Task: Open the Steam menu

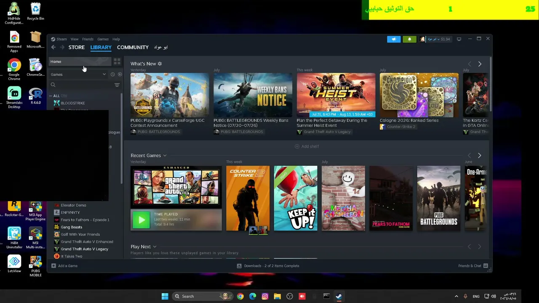Action: pos(61,39)
